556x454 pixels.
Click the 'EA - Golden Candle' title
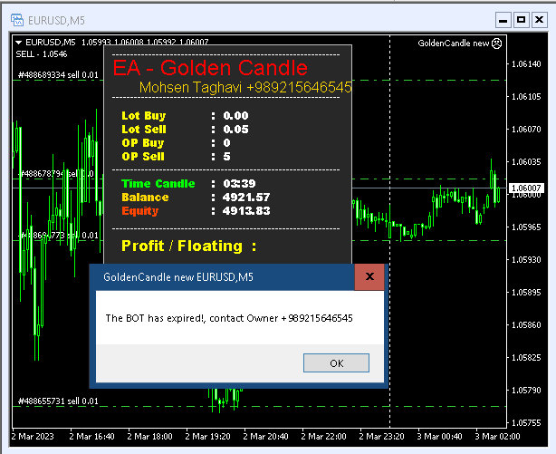[210, 67]
